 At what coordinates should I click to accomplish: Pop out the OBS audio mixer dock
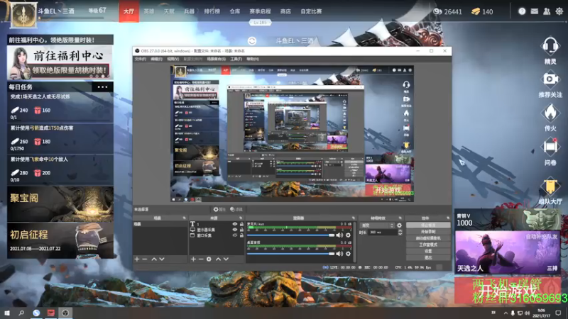pyautogui.click(x=353, y=218)
